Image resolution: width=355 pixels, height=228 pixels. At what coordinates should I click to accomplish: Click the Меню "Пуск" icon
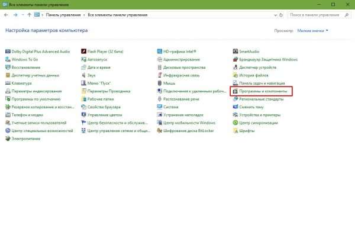(x=83, y=83)
